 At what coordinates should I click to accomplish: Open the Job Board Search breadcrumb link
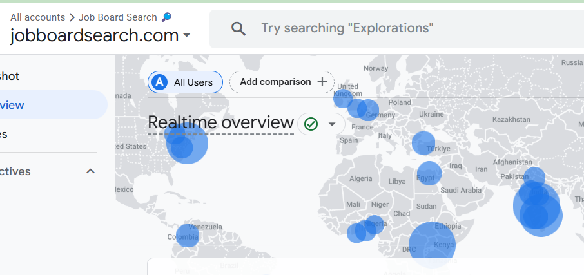pyautogui.click(x=118, y=17)
